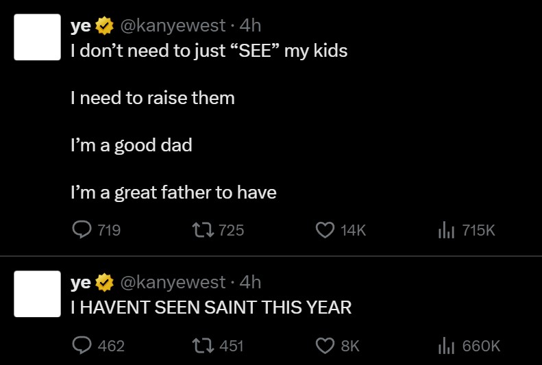Like the tweet with 8K likes
The height and width of the screenshot is (365, 542).
[x=324, y=346]
